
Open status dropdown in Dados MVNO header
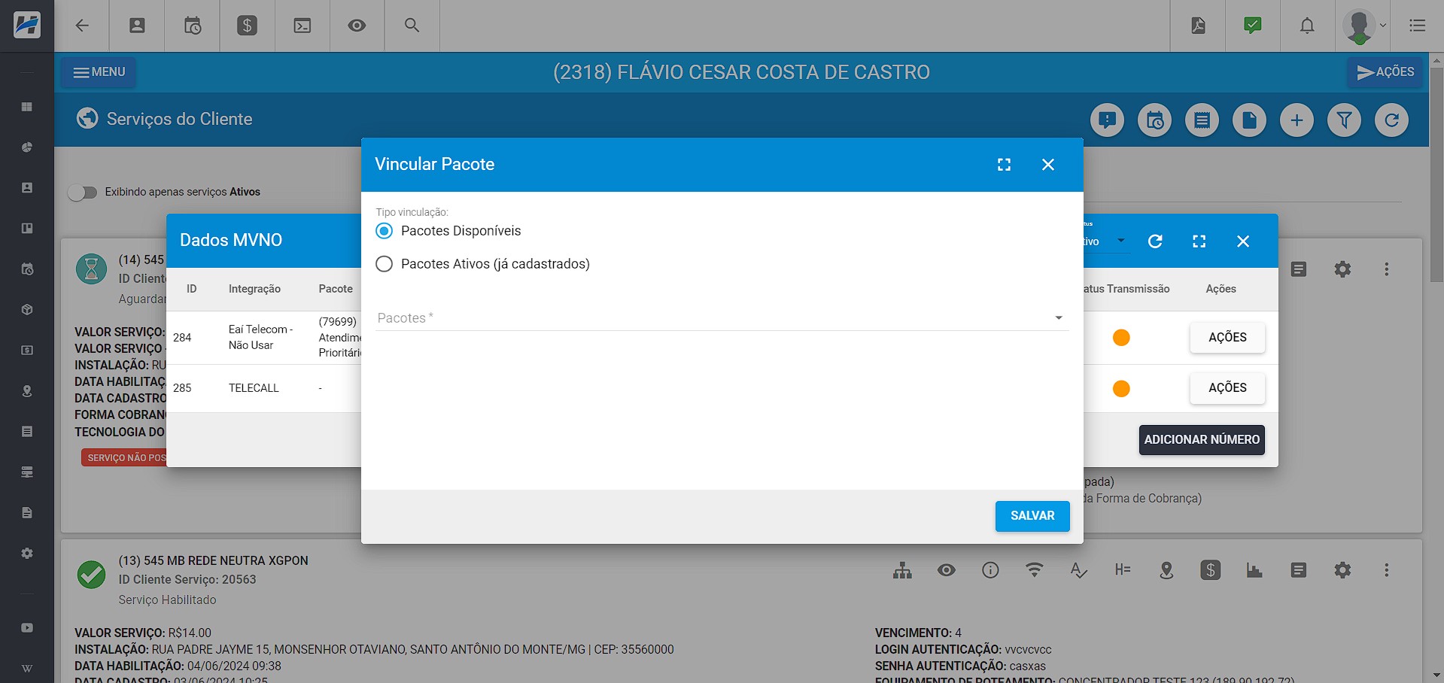click(x=1107, y=241)
